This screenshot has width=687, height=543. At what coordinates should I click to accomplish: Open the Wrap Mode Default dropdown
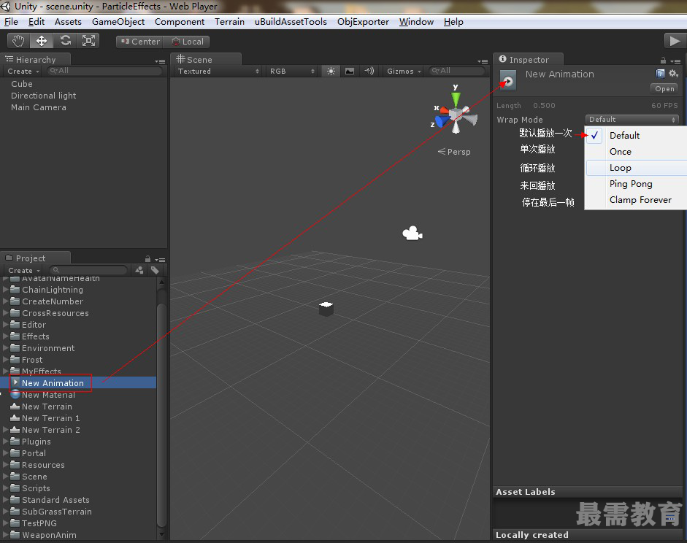[632, 119]
